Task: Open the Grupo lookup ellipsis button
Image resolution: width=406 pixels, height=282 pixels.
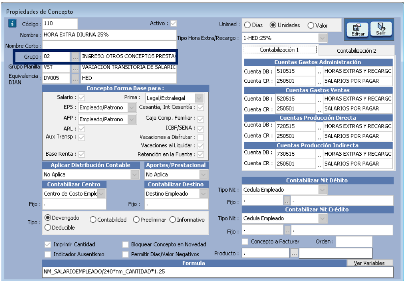Action: pos(75,57)
